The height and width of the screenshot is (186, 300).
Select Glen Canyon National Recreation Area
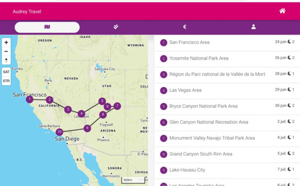pyautogui.click(x=227, y=122)
